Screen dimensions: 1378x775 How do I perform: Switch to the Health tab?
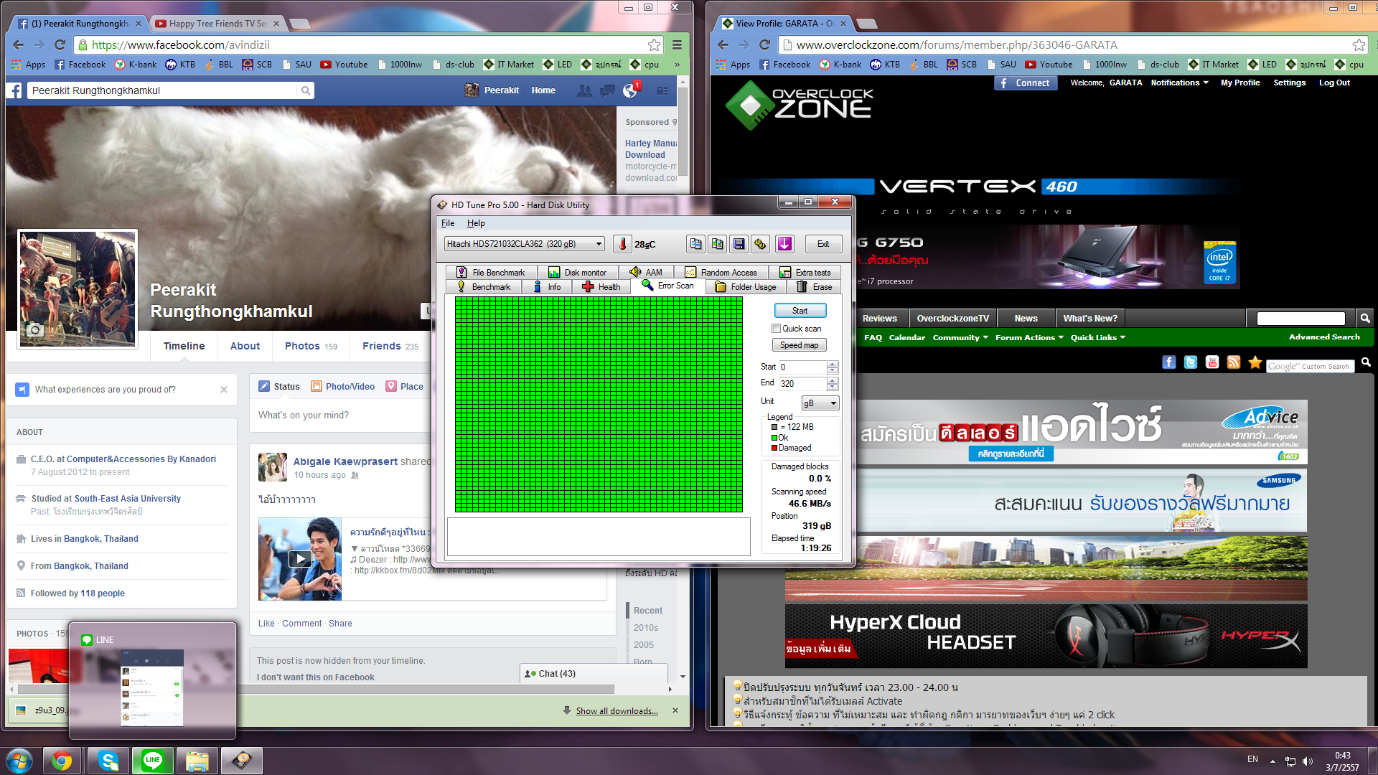(601, 287)
